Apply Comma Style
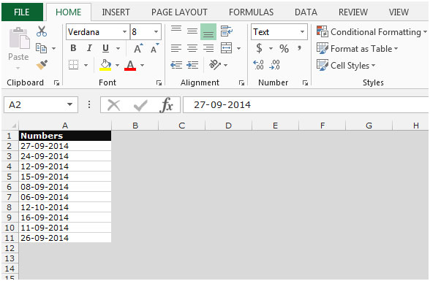430x281 pixels. coord(300,48)
